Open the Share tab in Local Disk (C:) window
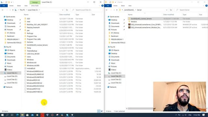The image size is (208, 117). 19,6
